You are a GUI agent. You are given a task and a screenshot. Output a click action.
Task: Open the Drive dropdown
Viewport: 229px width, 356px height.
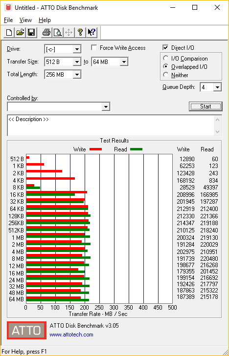(77, 49)
